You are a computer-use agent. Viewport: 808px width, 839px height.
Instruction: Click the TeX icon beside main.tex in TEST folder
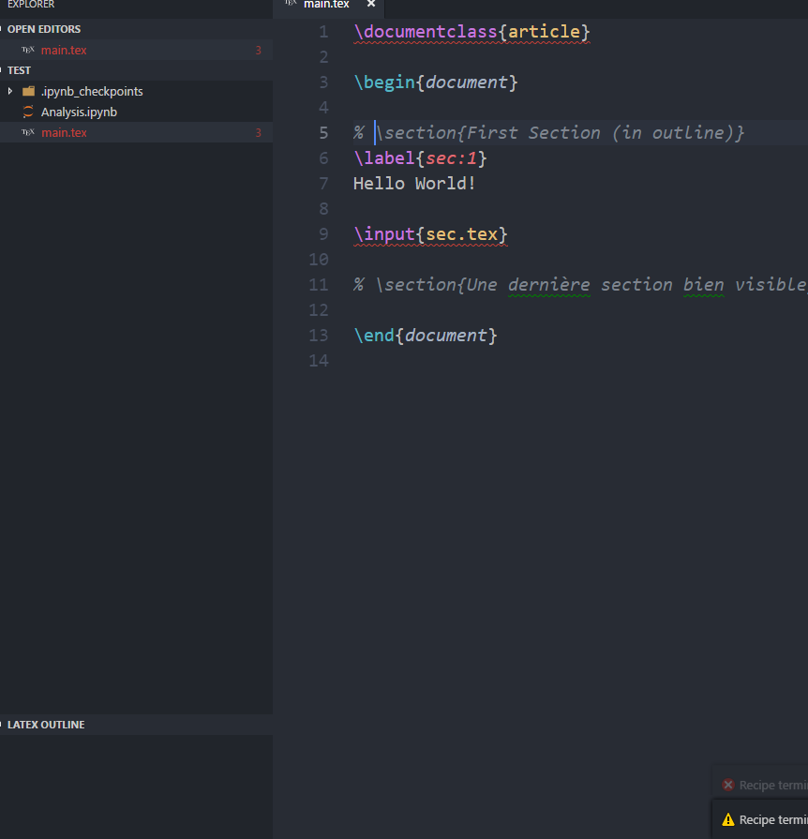click(28, 132)
